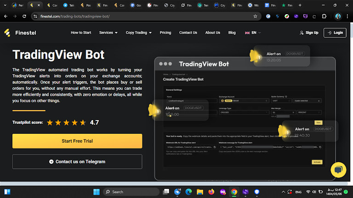This screenshot has width=353, height=198.
Task: Click the Wi-Fi icon in system tray
Action: point(308,192)
